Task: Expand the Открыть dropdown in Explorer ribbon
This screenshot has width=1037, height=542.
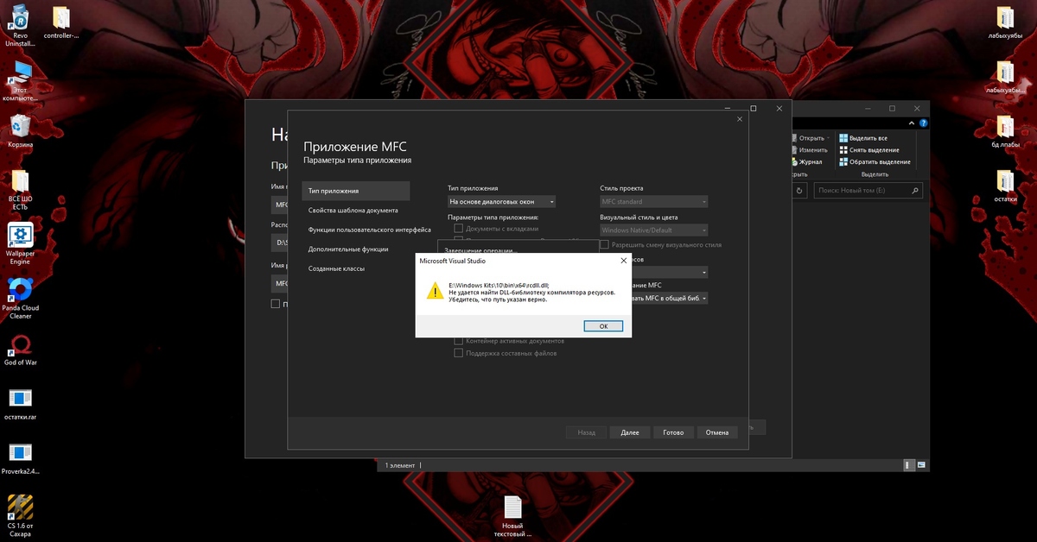Action: (828, 138)
